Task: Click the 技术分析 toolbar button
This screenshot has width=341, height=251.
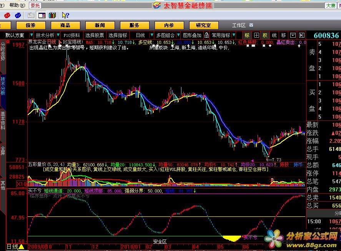Action: tap(45, 35)
